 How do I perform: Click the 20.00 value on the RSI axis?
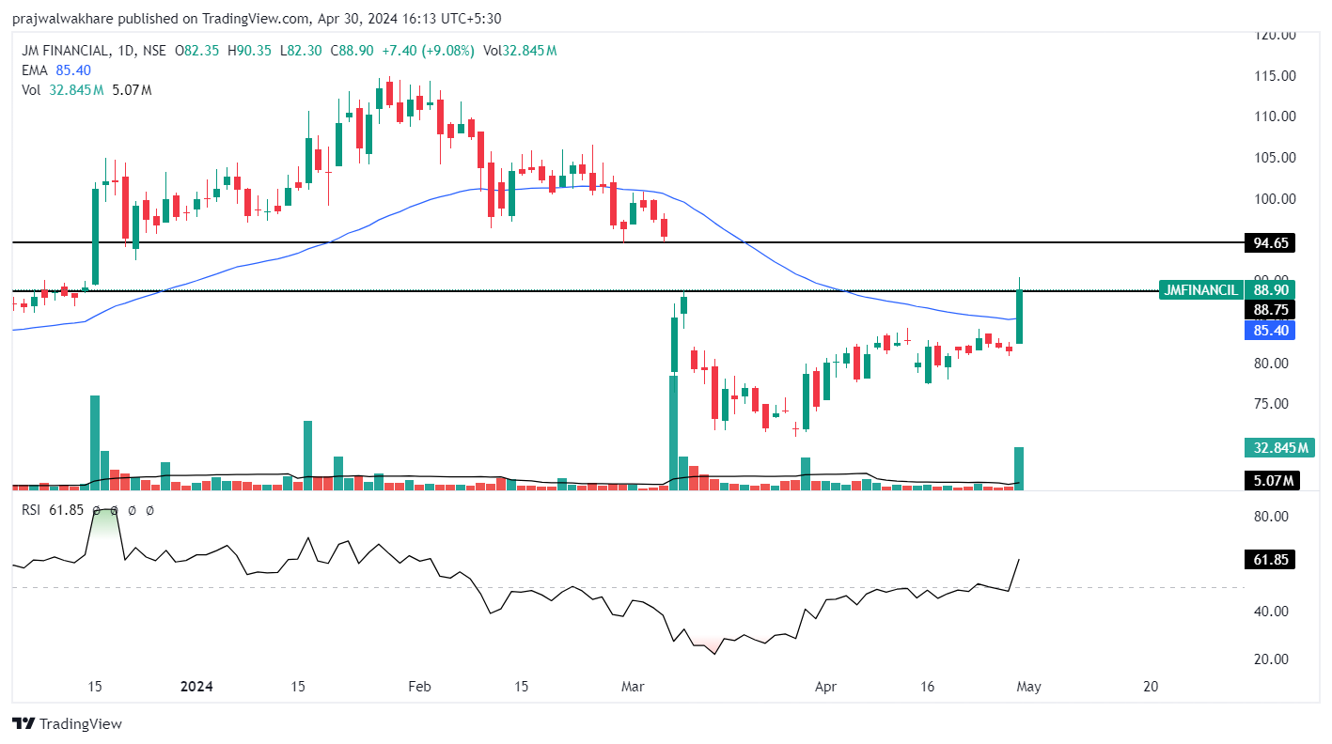[1273, 659]
